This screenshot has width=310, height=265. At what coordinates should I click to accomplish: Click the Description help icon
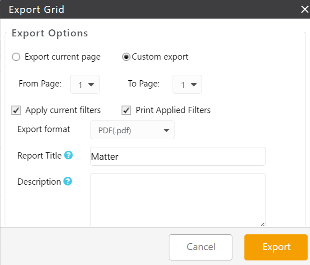68,181
